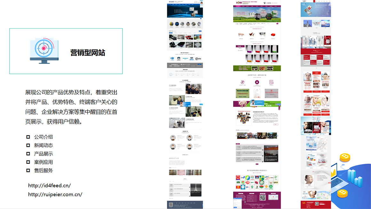Screen dimensions: 371x209
Task: Select the 产品展示 list item
Action: pos(43,154)
